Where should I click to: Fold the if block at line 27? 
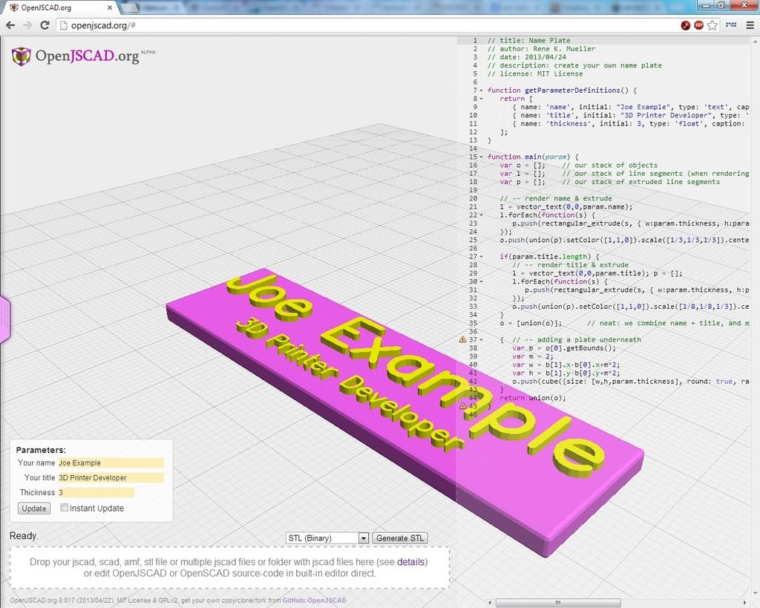[x=481, y=257]
